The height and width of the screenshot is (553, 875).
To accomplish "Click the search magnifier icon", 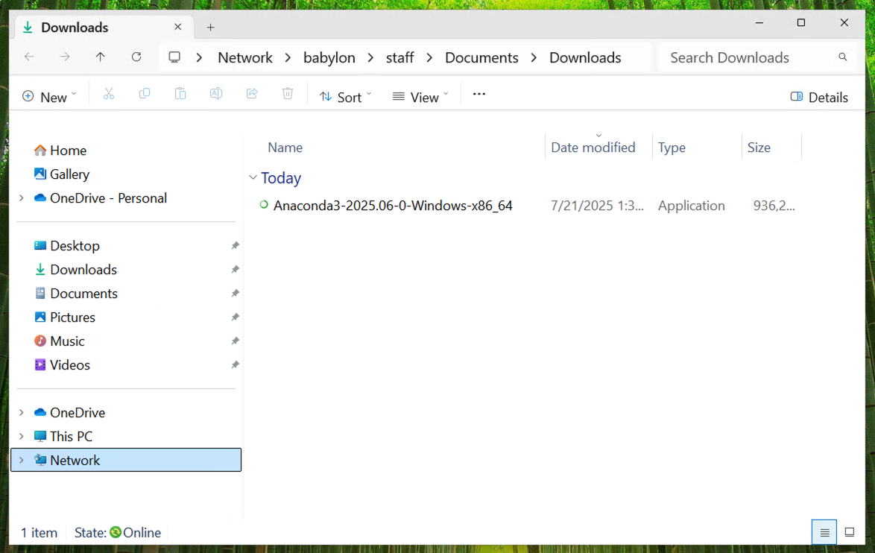I will coord(843,57).
